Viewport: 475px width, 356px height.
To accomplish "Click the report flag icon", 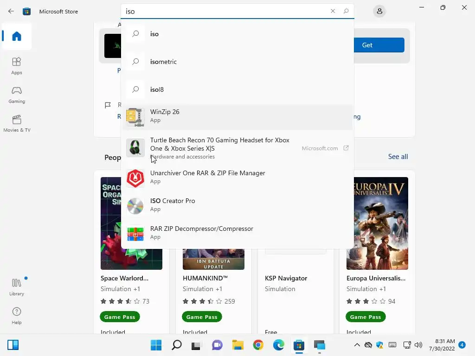I will 108,105.
